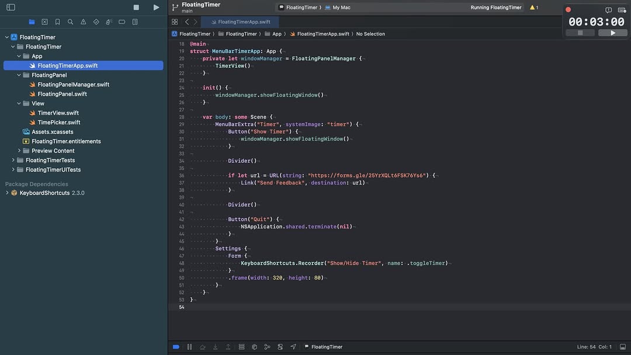
Task: Click code line number 54
Action: click(x=182, y=307)
